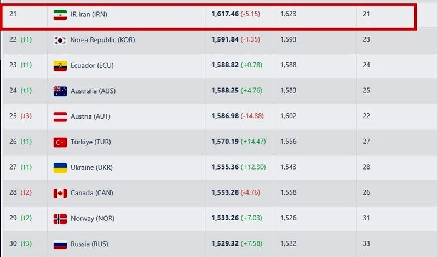Click the Ukraine flag icon
438x257 pixels.
[60, 168]
